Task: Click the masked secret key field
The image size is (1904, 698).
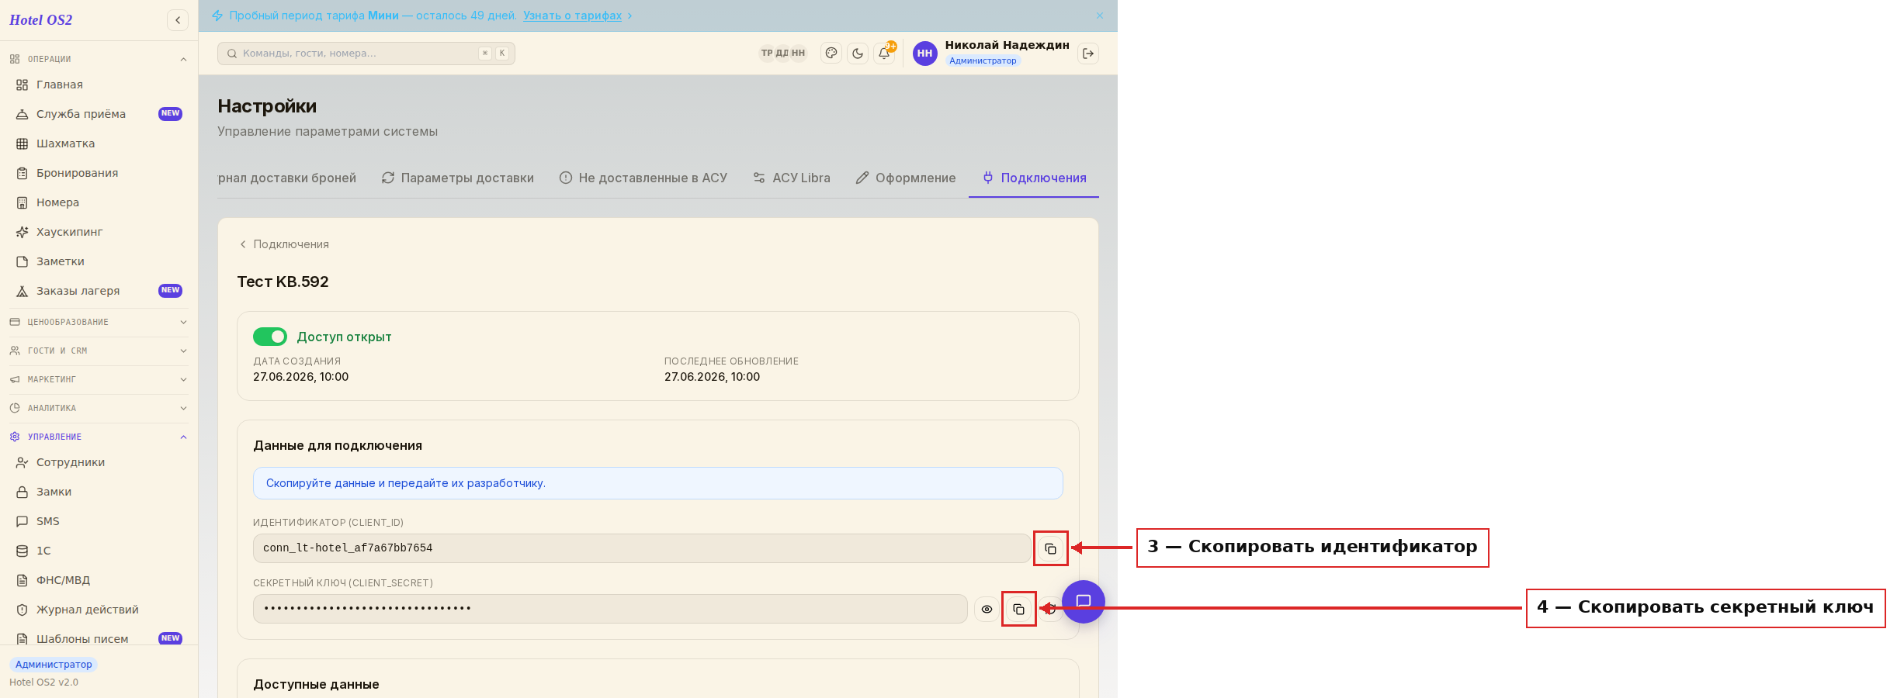Action: 610,609
